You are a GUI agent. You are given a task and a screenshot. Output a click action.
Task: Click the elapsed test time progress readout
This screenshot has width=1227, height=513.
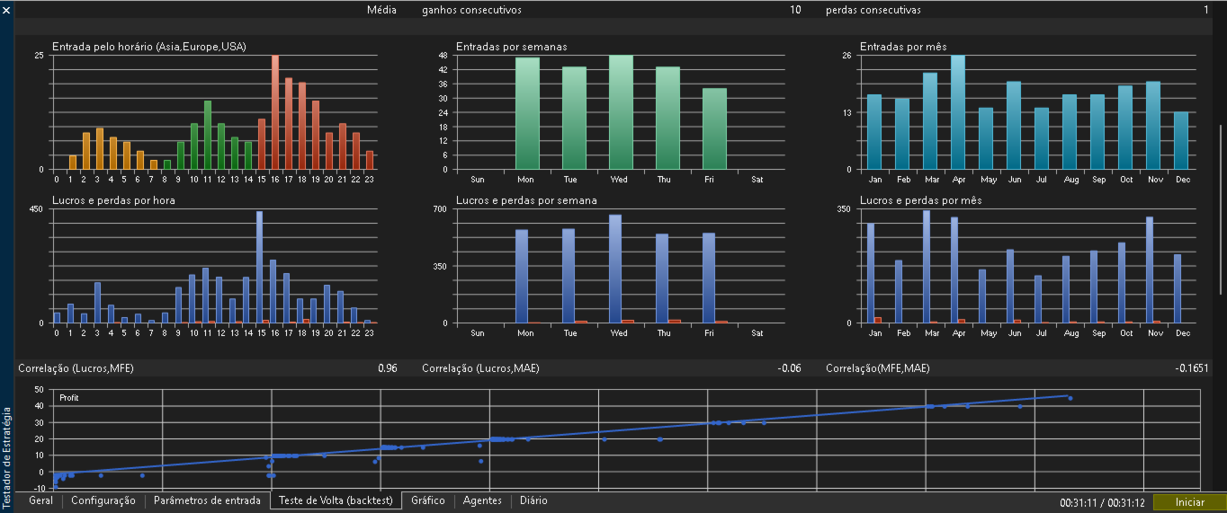[x=1102, y=502]
